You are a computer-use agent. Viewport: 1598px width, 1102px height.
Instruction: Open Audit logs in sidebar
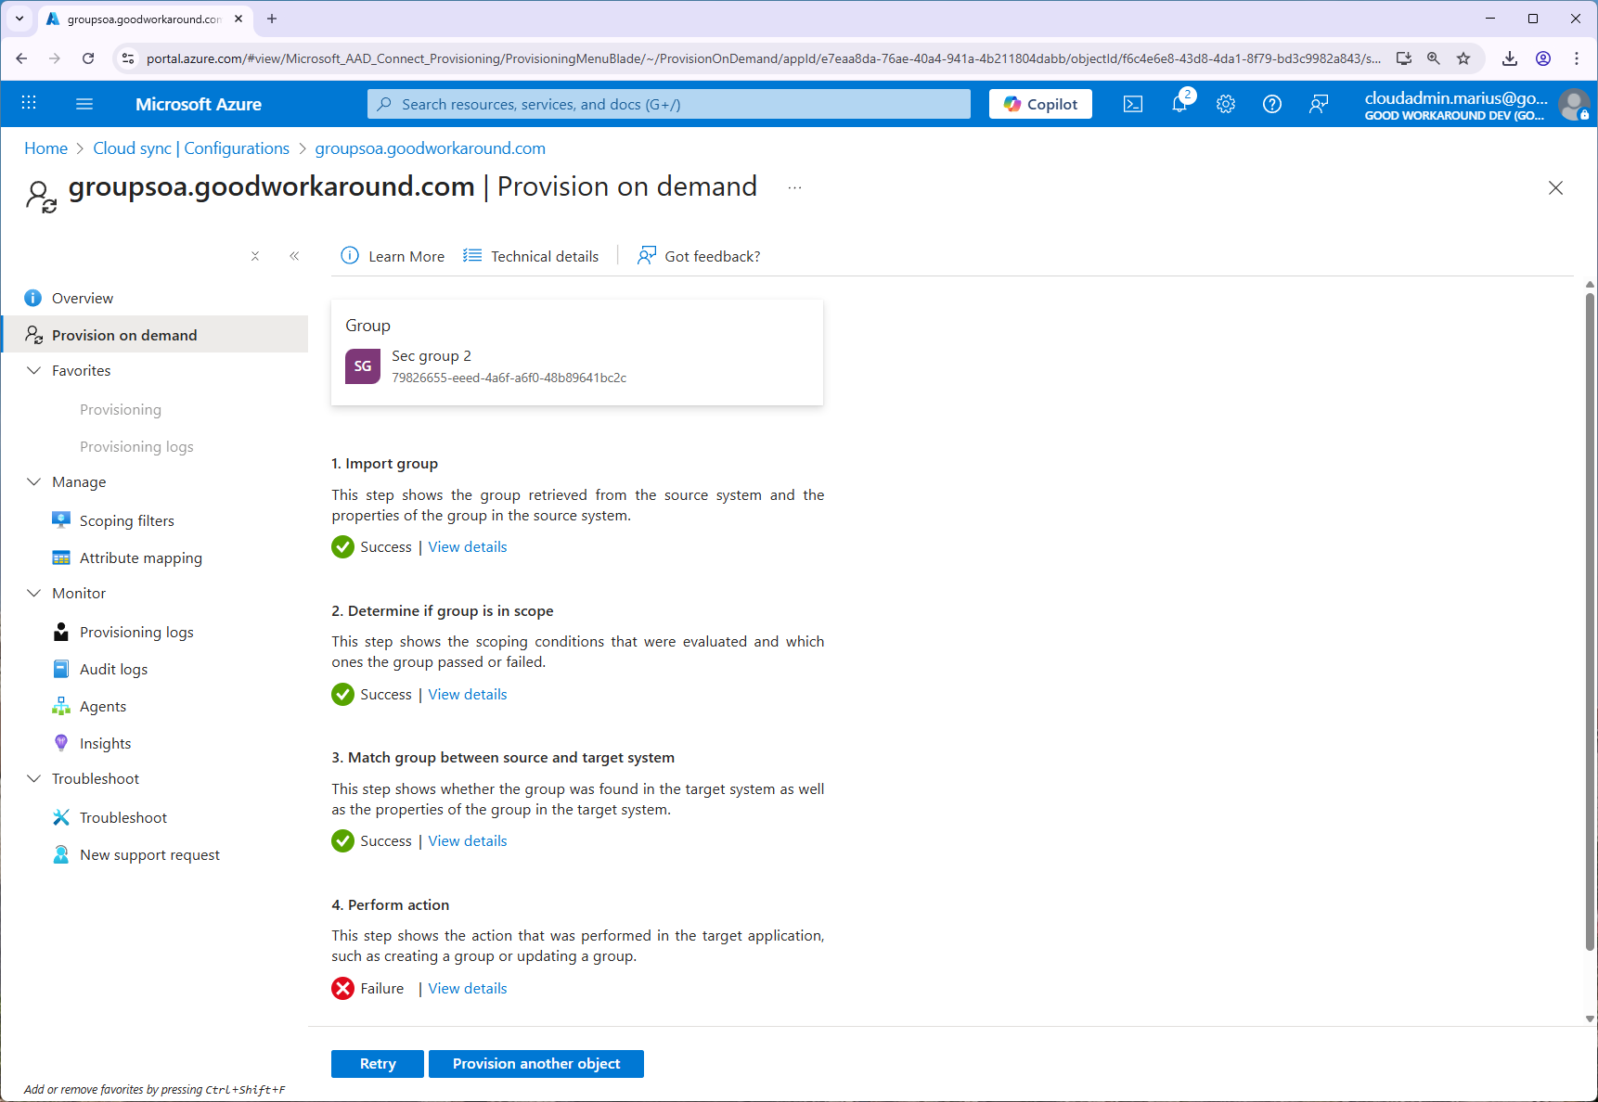tap(113, 669)
